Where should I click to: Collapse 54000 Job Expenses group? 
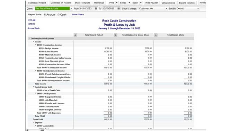pos(36,93)
